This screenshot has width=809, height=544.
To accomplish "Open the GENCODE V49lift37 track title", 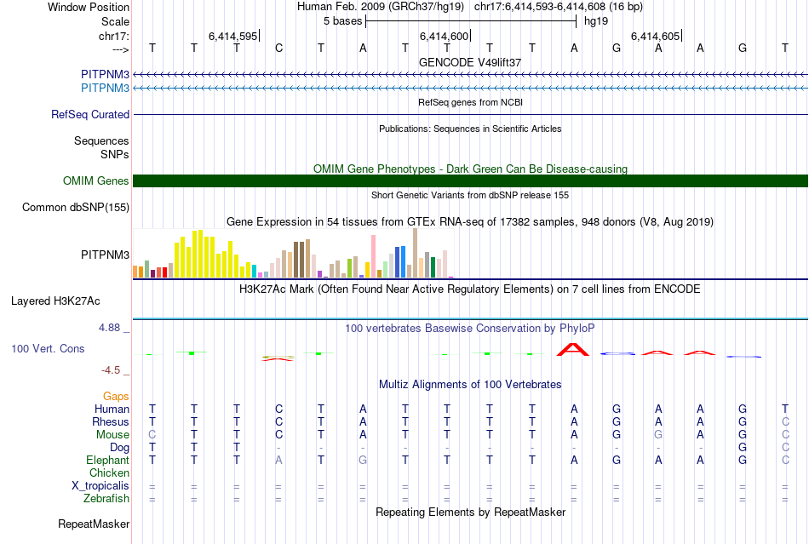I will (470, 62).
